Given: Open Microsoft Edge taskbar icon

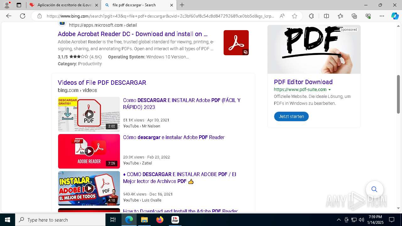Looking at the screenshot, I should pos(129,220).
